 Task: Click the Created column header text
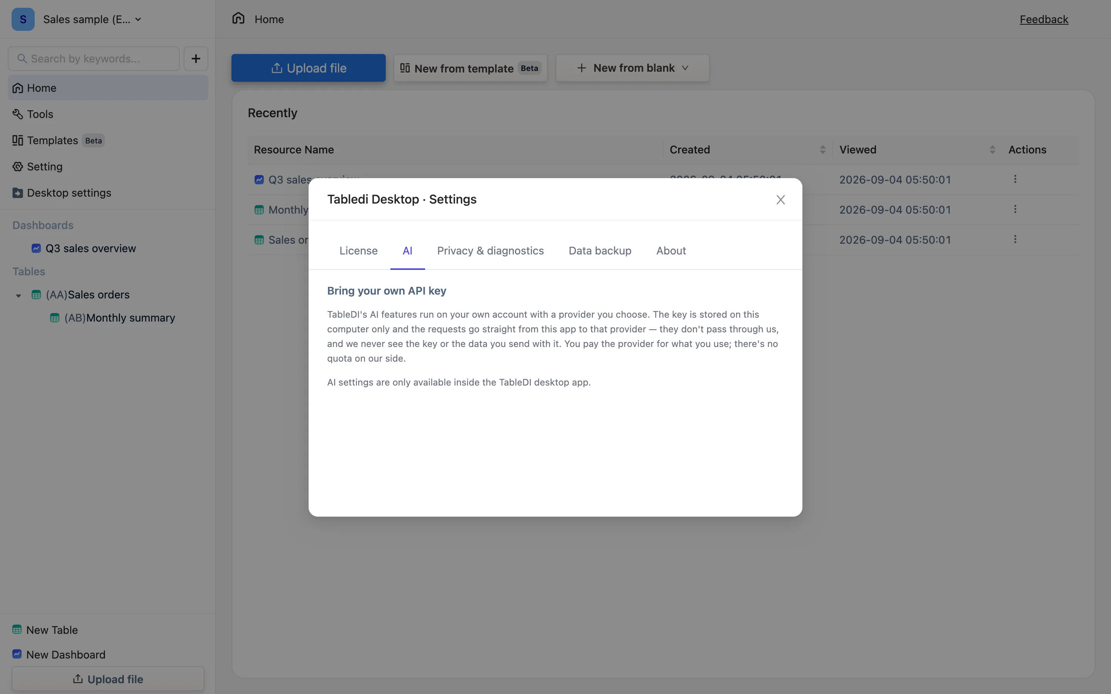pos(690,150)
